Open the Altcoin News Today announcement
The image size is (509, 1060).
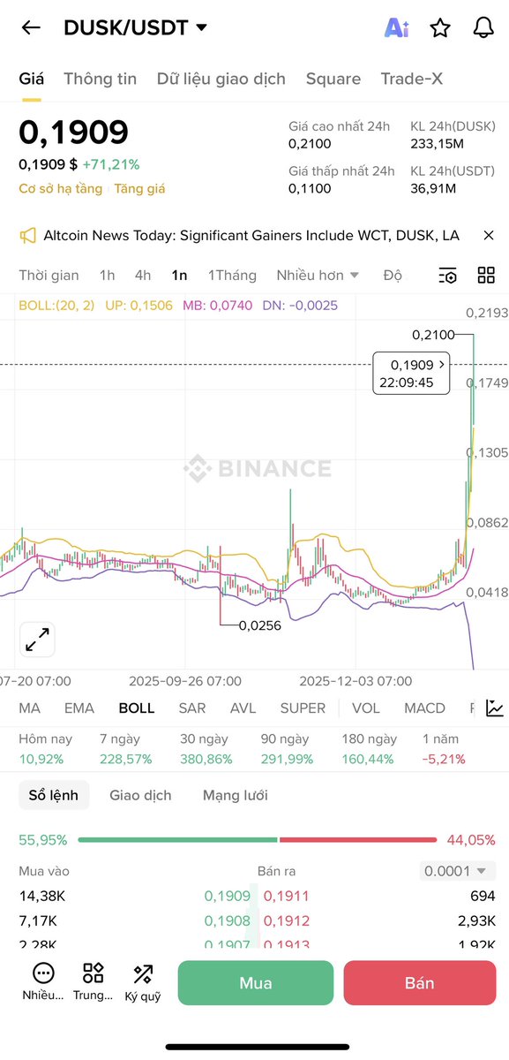click(x=251, y=235)
